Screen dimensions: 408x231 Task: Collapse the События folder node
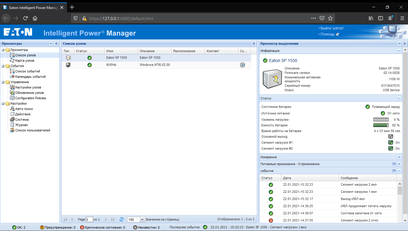click(x=3, y=66)
